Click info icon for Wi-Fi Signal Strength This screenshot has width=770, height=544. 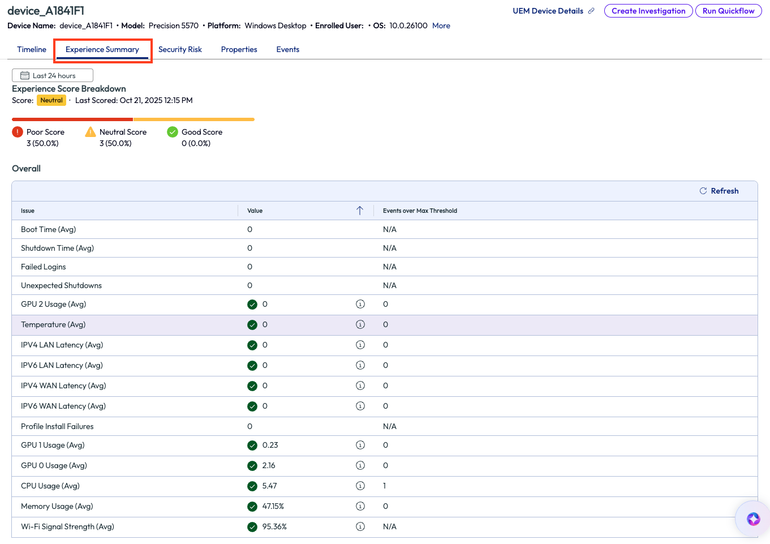[360, 527]
